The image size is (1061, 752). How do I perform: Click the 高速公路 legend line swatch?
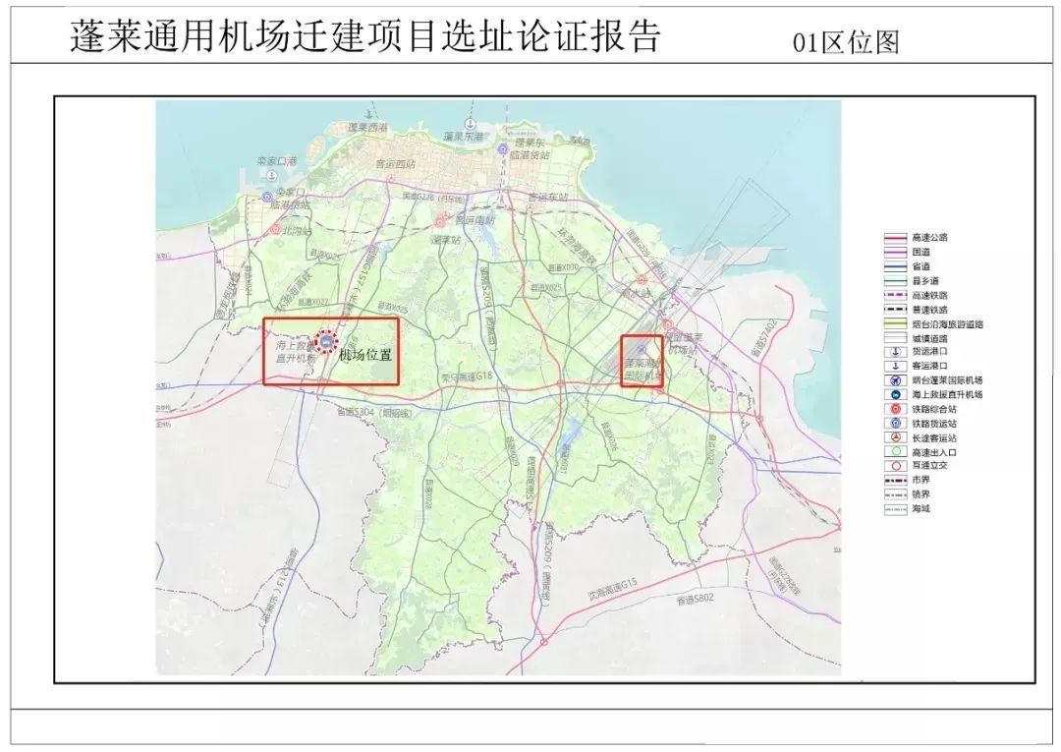point(895,237)
